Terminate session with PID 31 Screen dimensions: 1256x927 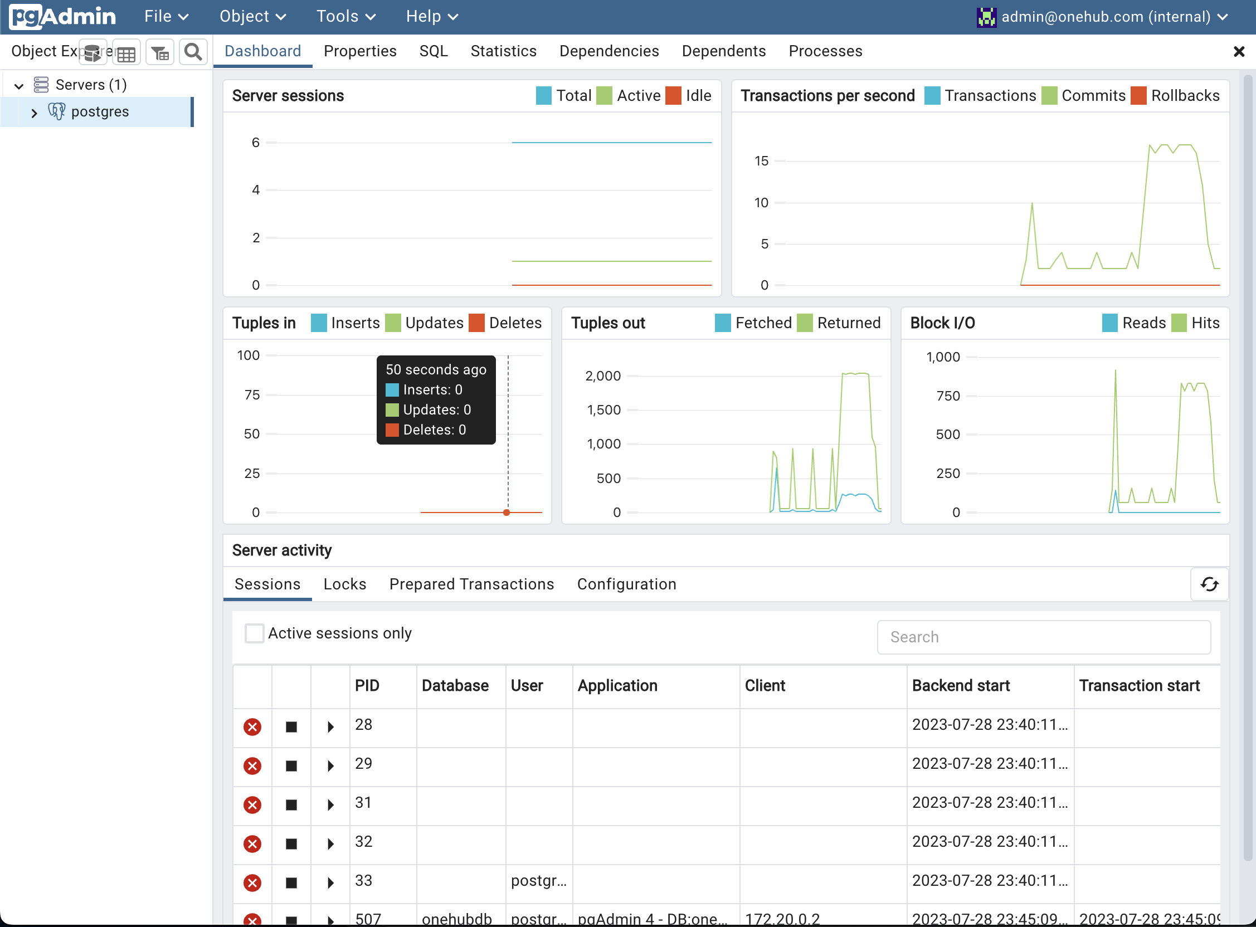tap(252, 805)
